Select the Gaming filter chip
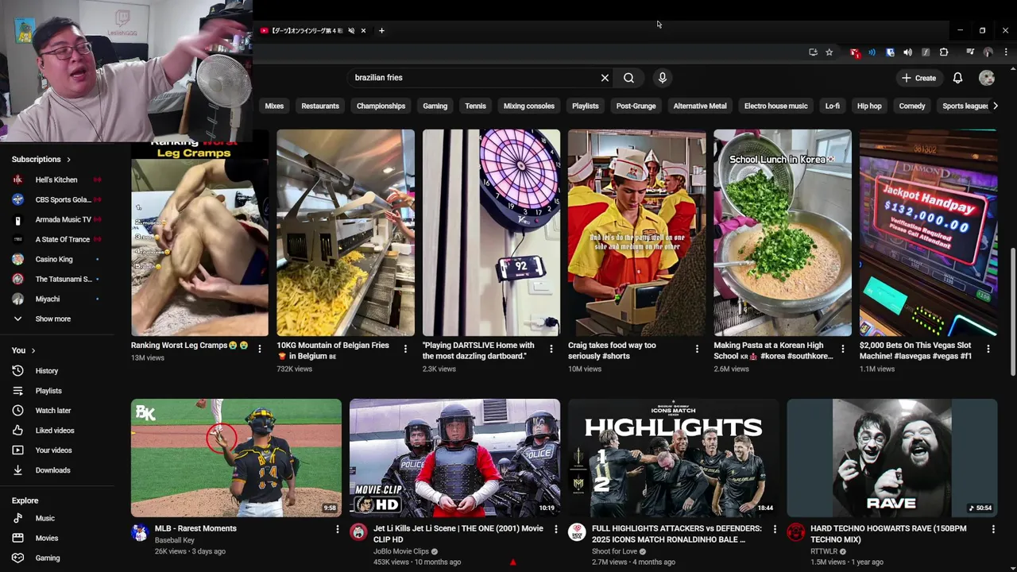Viewport: 1017px width, 572px height. point(435,106)
